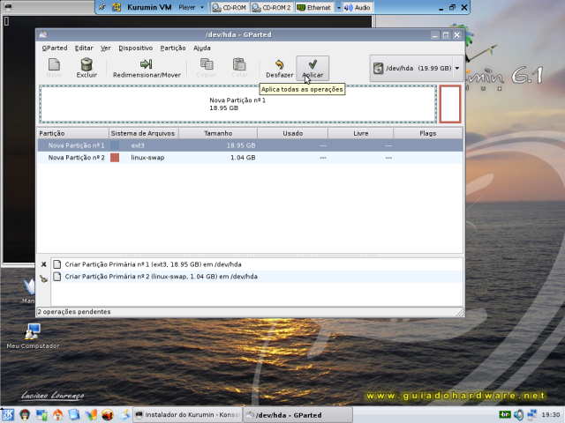Click the CD-ROM 2 device button in the VM bar
Viewport: 565px width, 423px height.
pos(271,7)
